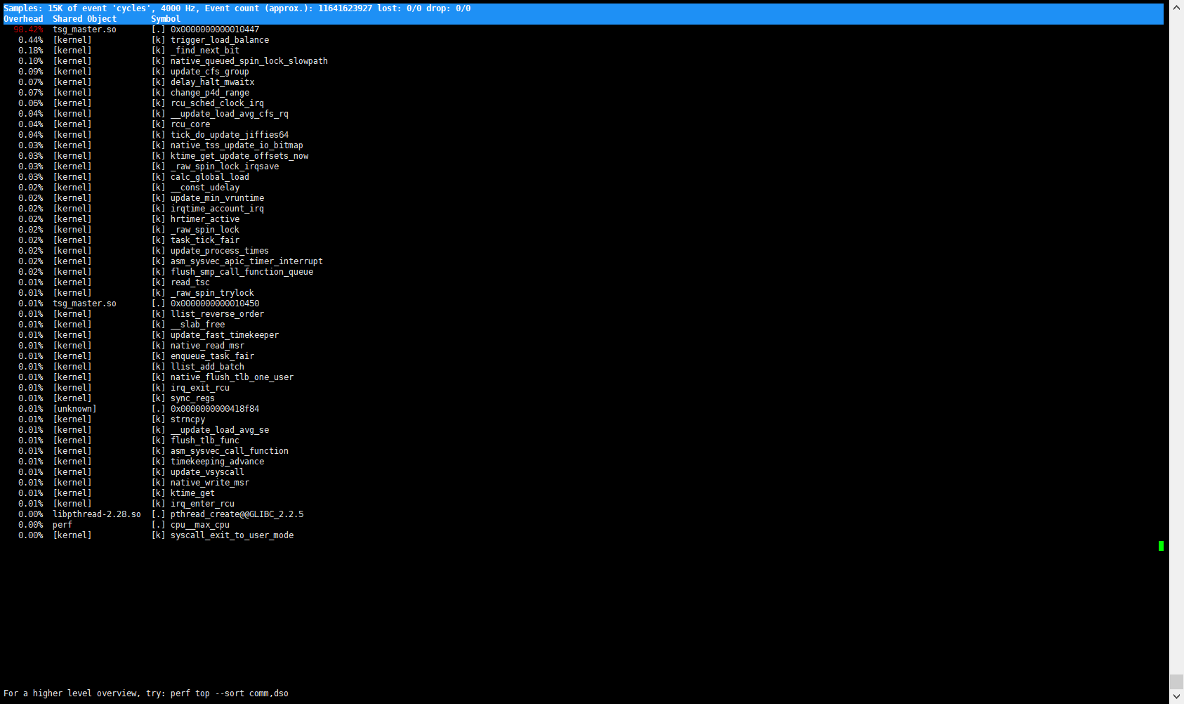Select the [unknown] shared object entry
1184x704 pixels.
click(x=74, y=409)
